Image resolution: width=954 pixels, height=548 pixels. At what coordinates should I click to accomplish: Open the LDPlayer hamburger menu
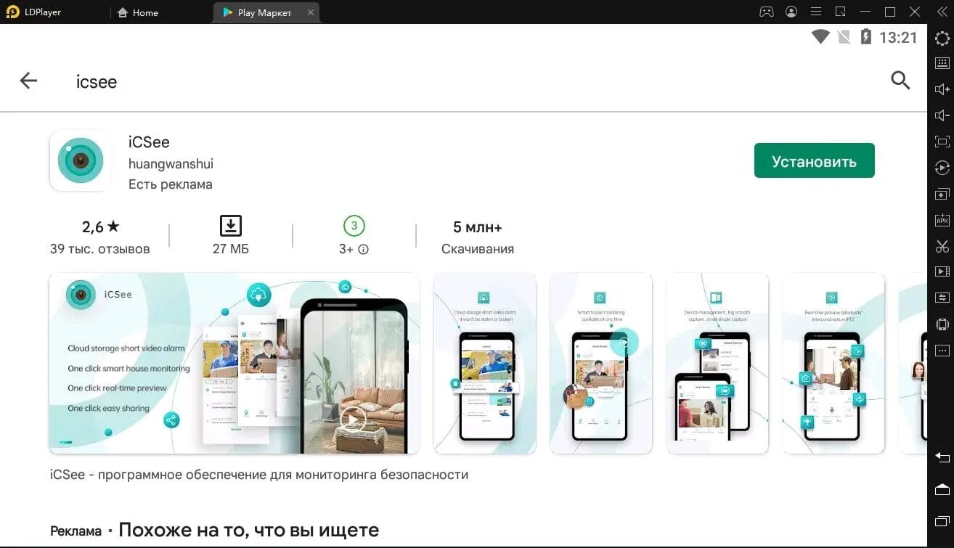pos(816,12)
